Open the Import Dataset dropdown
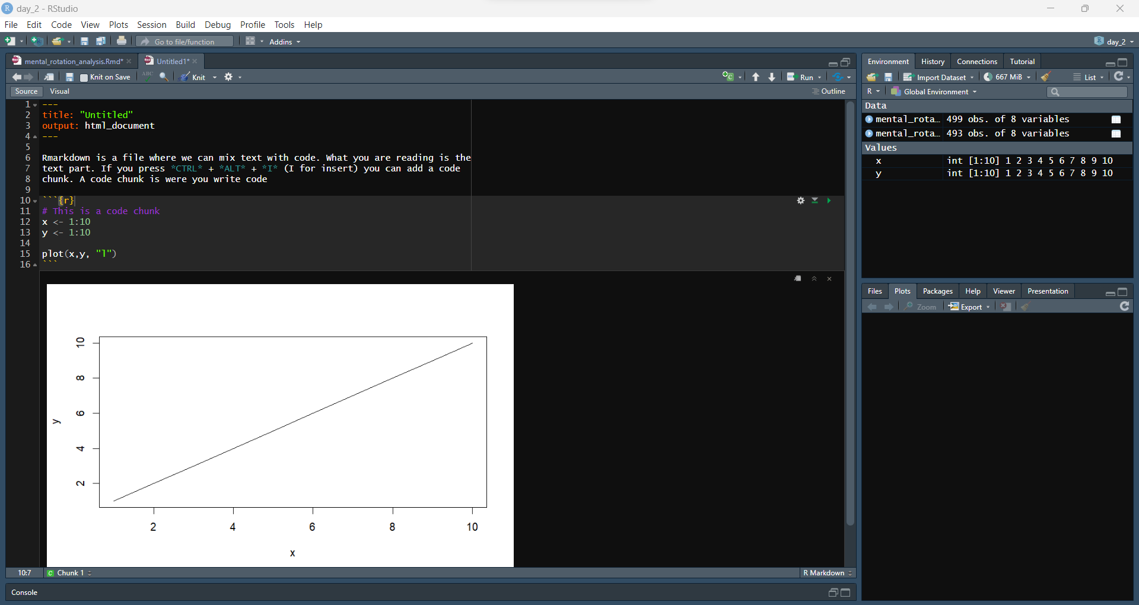Viewport: 1139px width, 605px height. point(940,77)
